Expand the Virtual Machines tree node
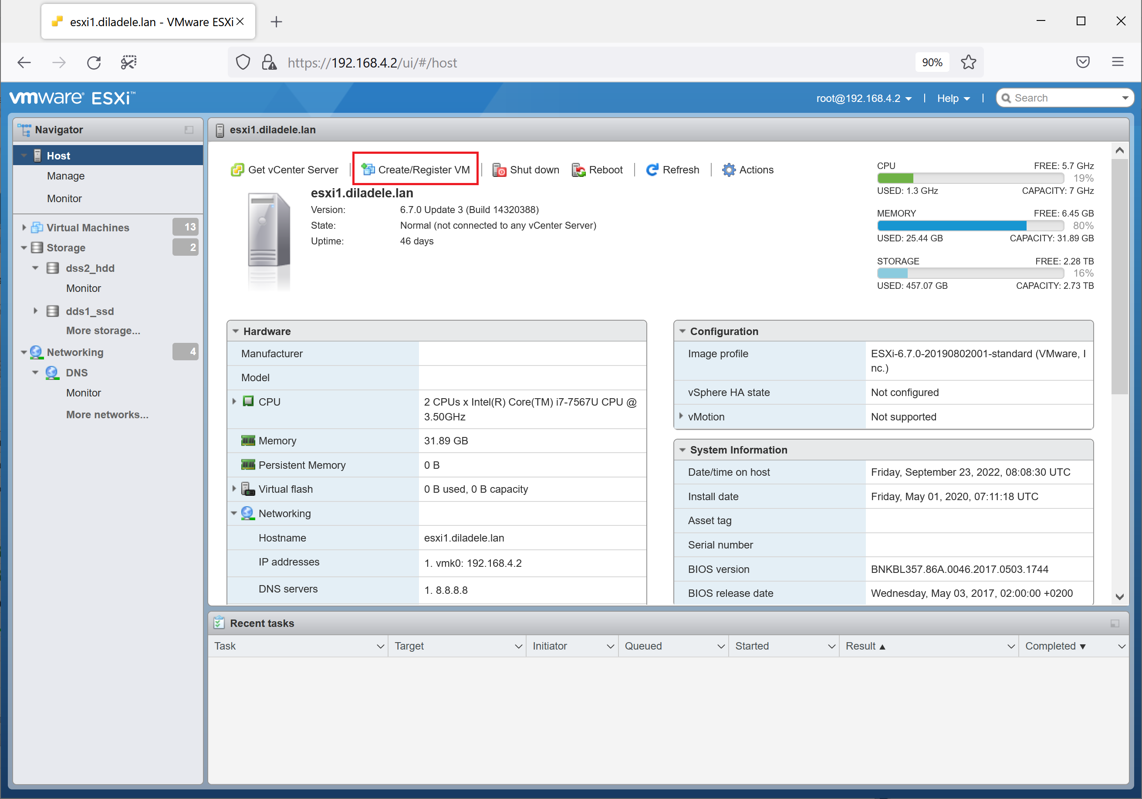This screenshot has width=1142, height=799. 24,227
